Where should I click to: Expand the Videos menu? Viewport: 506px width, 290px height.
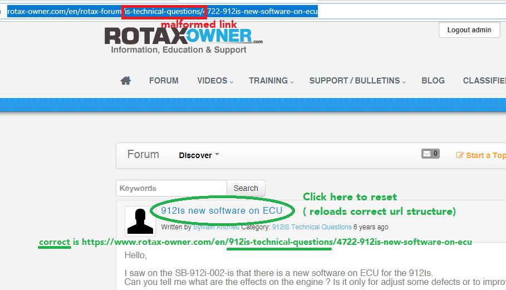[215, 81]
